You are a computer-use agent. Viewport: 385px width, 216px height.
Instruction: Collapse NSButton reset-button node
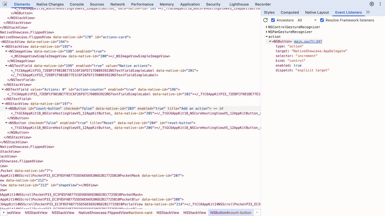point(6,123)
